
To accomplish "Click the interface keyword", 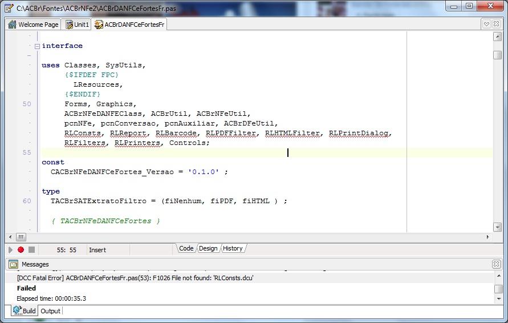I will pyautogui.click(x=62, y=46).
